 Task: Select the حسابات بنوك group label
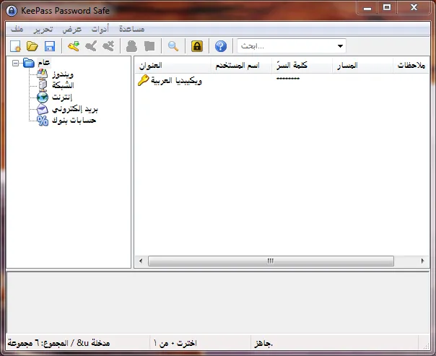pyautogui.click(x=74, y=121)
